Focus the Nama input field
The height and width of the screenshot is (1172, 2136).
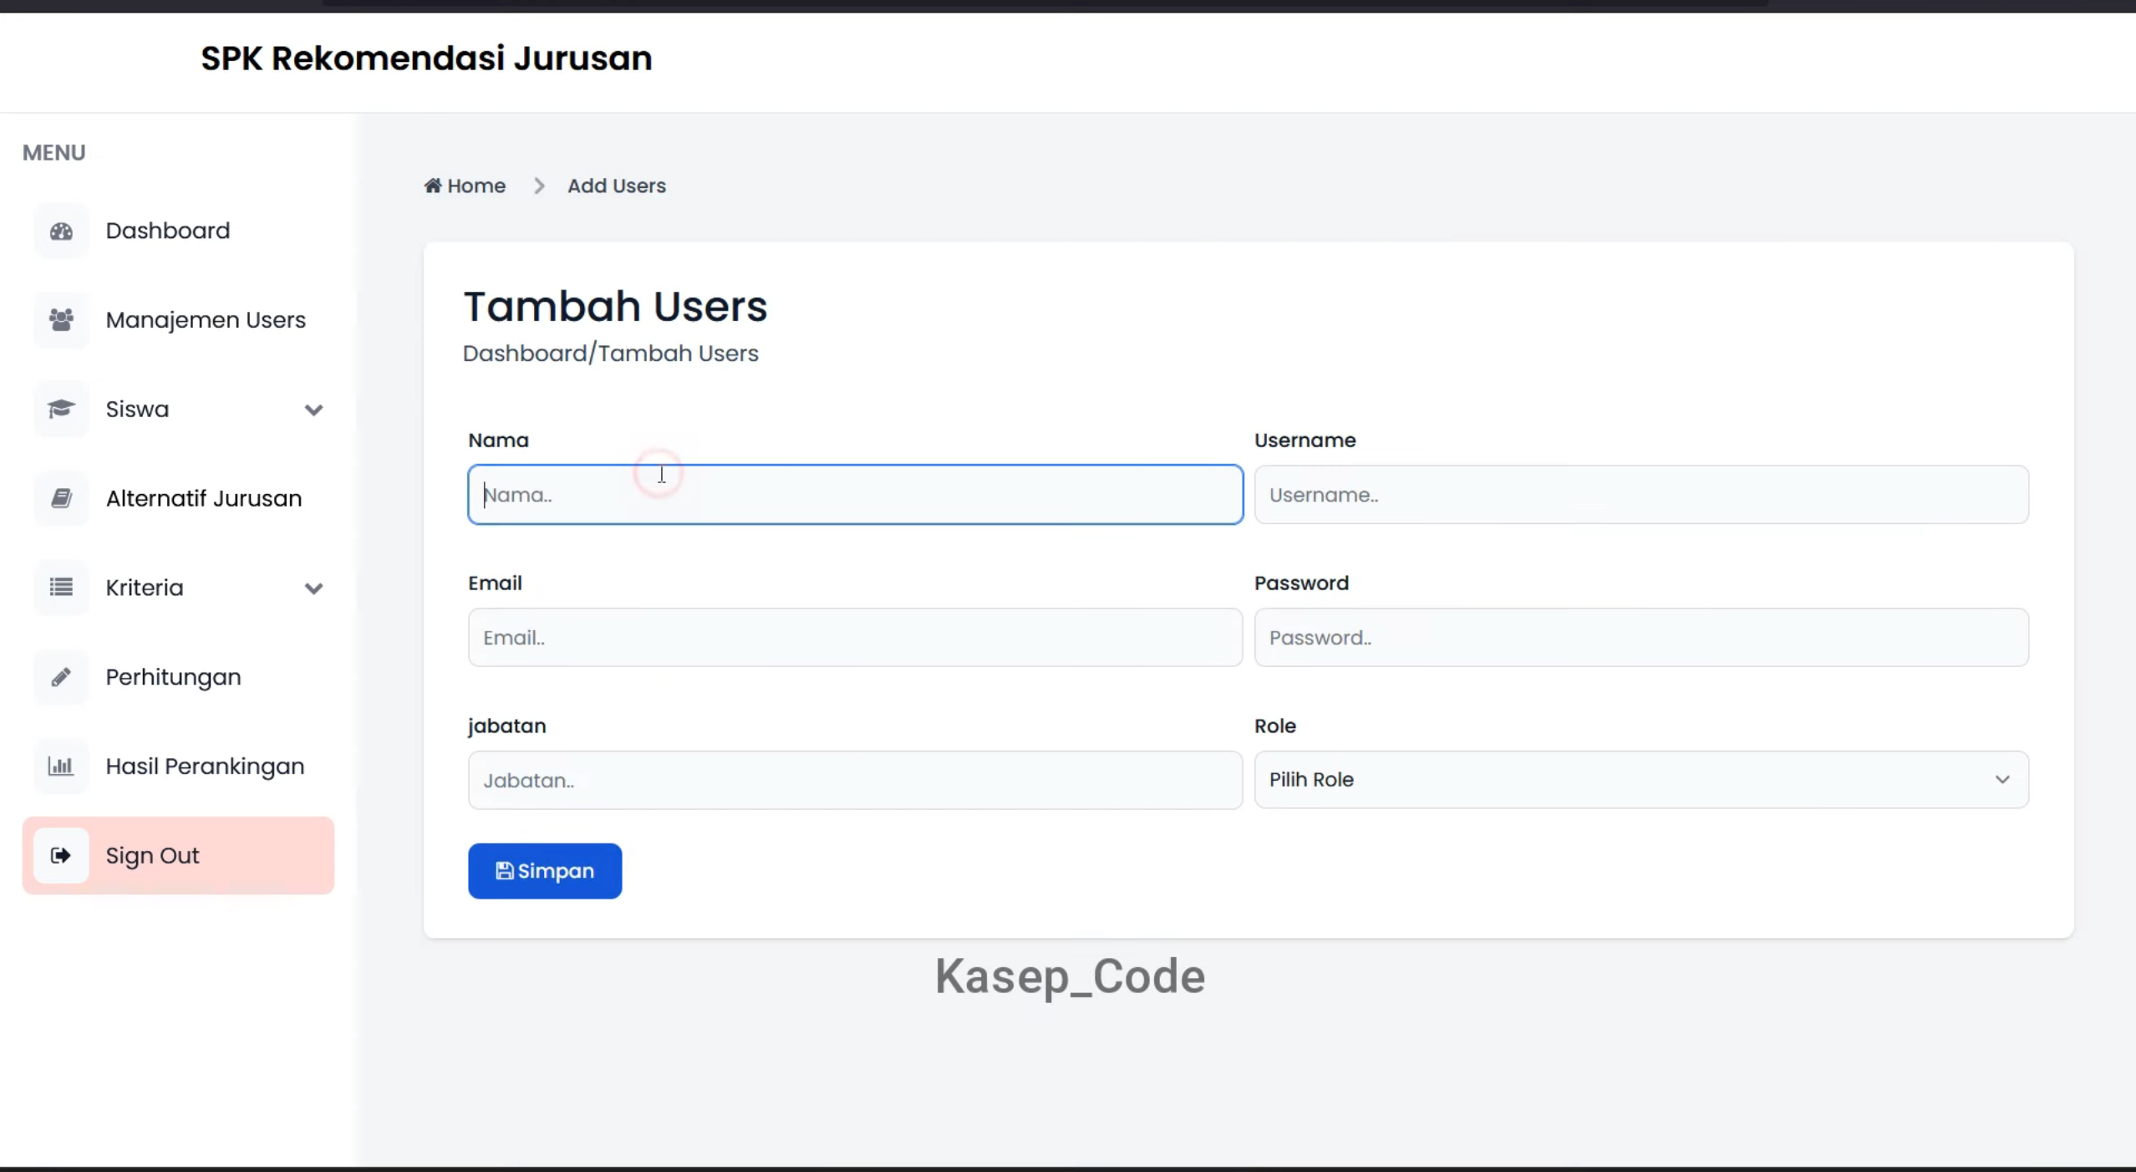[855, 494]
